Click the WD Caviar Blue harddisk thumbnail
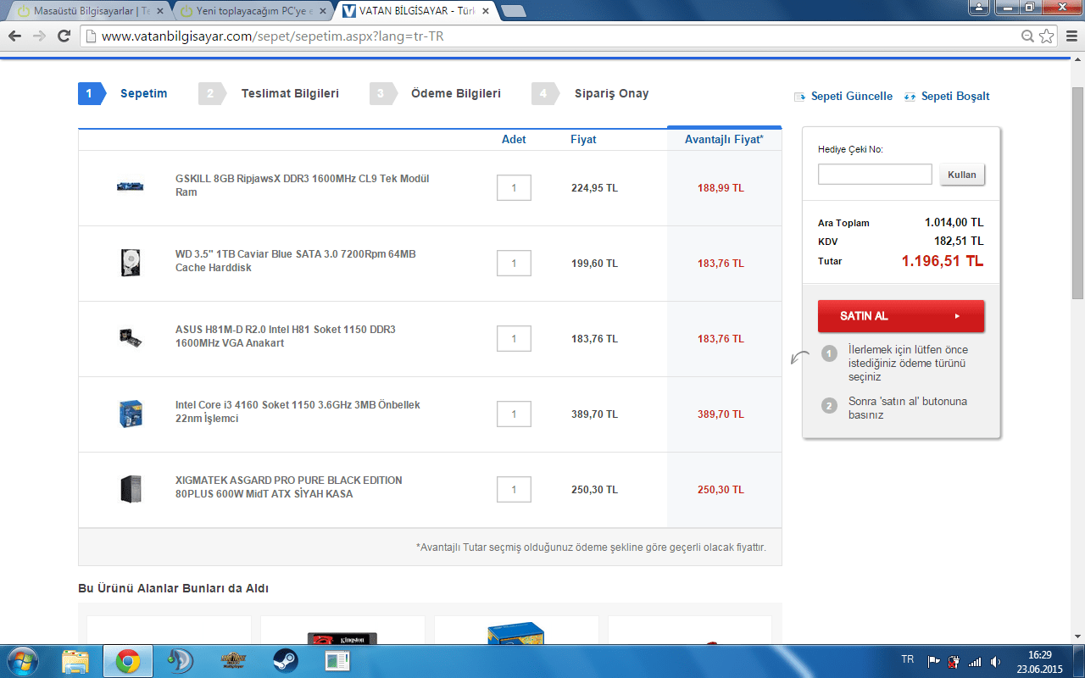1085x678 pixels. coord(130,263)
